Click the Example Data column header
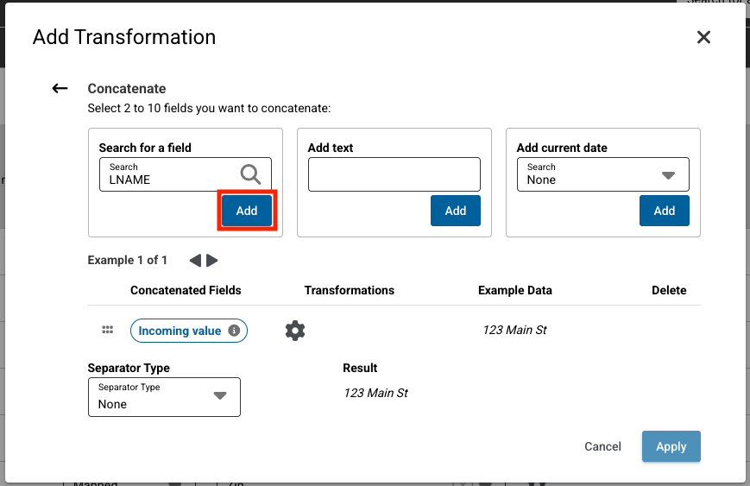 (515, 290)
